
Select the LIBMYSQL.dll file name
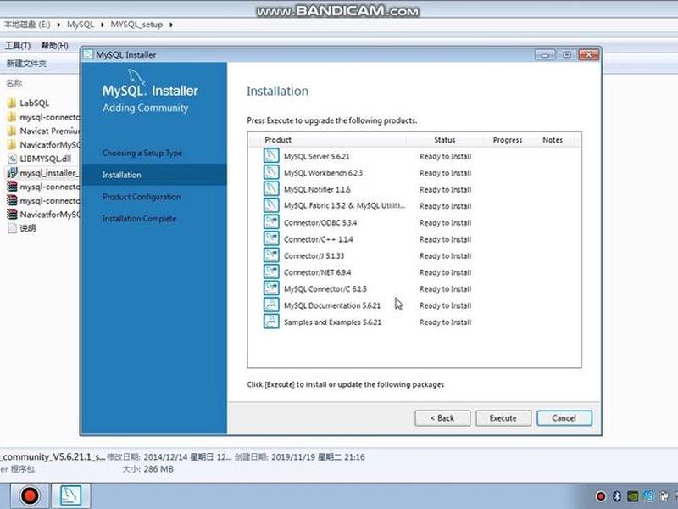(46, 159)
